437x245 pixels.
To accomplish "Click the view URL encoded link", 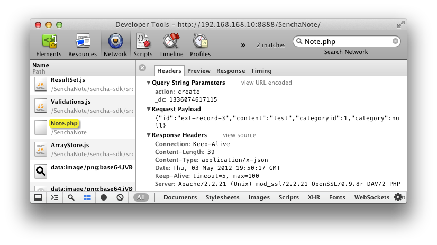I will click(266, 83).
